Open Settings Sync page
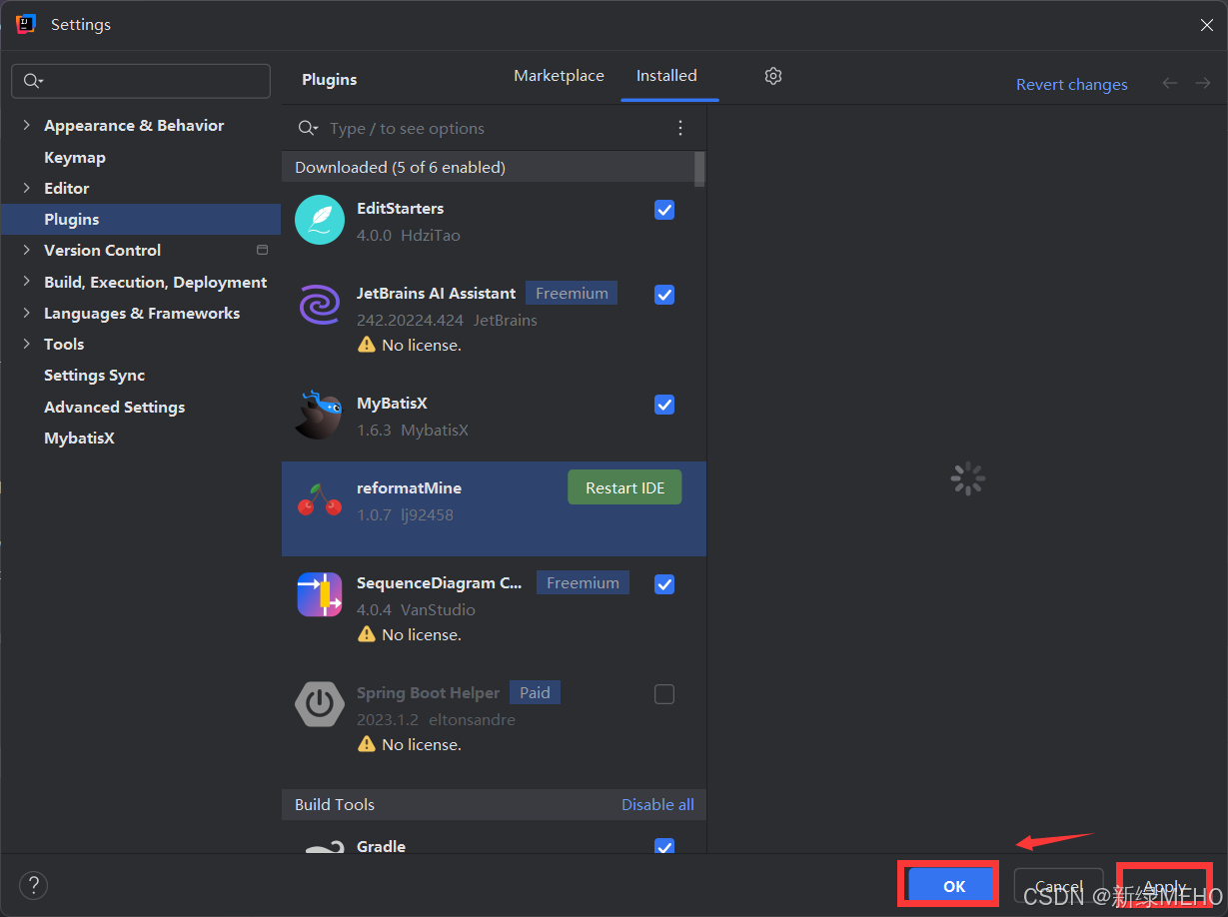Viewport: 1228px width, 917px height. click(95, 376)
